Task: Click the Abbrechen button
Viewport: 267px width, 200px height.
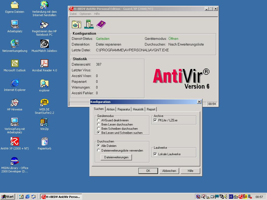Action: tap(169, 171)
